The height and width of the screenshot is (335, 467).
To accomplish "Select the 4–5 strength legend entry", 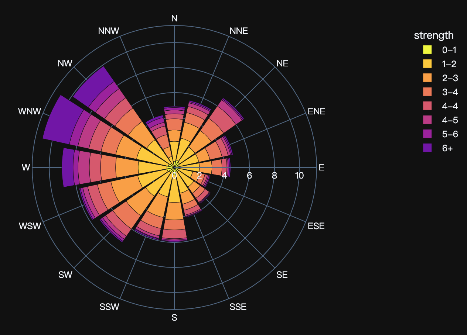I will (x=427, y=120).
